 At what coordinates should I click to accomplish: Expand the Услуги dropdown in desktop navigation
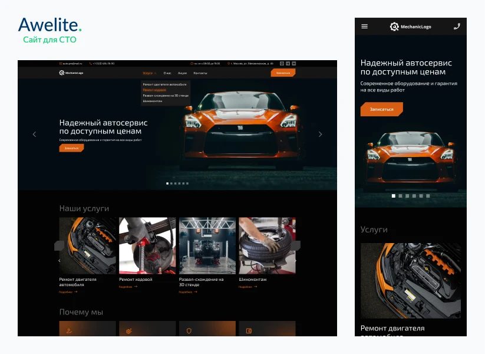(150, 73)
